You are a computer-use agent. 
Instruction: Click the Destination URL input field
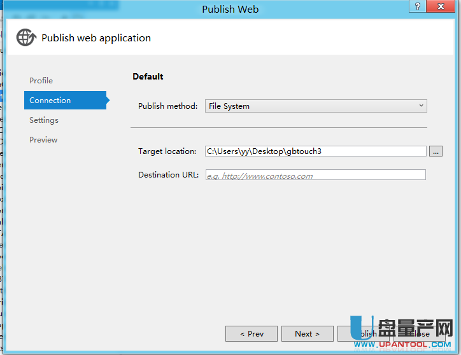pos(315,175)
